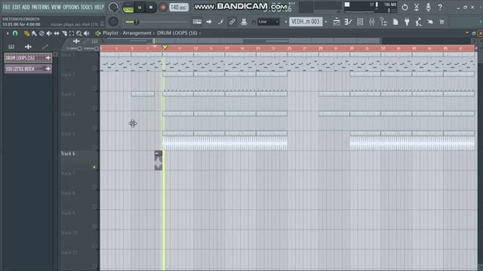Open the Mixer icon
Screen dimensions: 483x271
click(x=372, y=22)
